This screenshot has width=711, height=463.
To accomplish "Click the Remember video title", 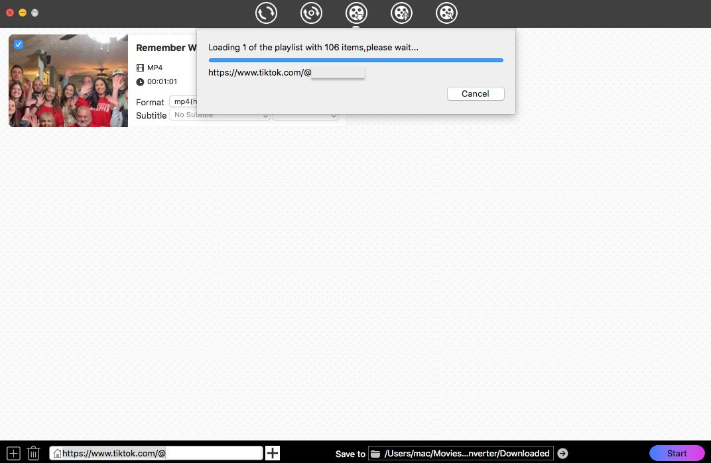I will (166, 48).
